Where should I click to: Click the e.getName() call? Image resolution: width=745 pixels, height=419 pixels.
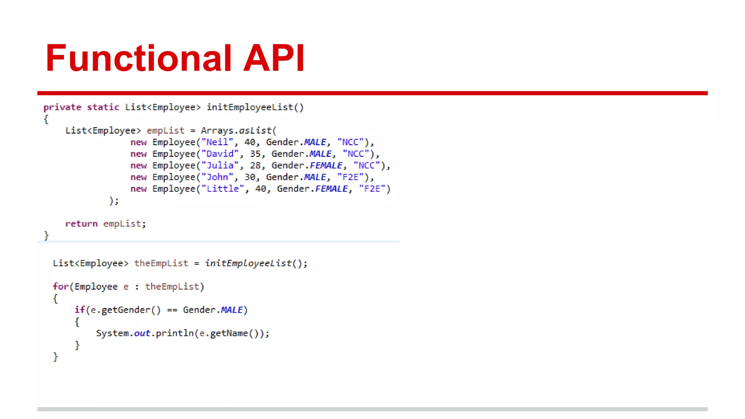tap(228, 333)
